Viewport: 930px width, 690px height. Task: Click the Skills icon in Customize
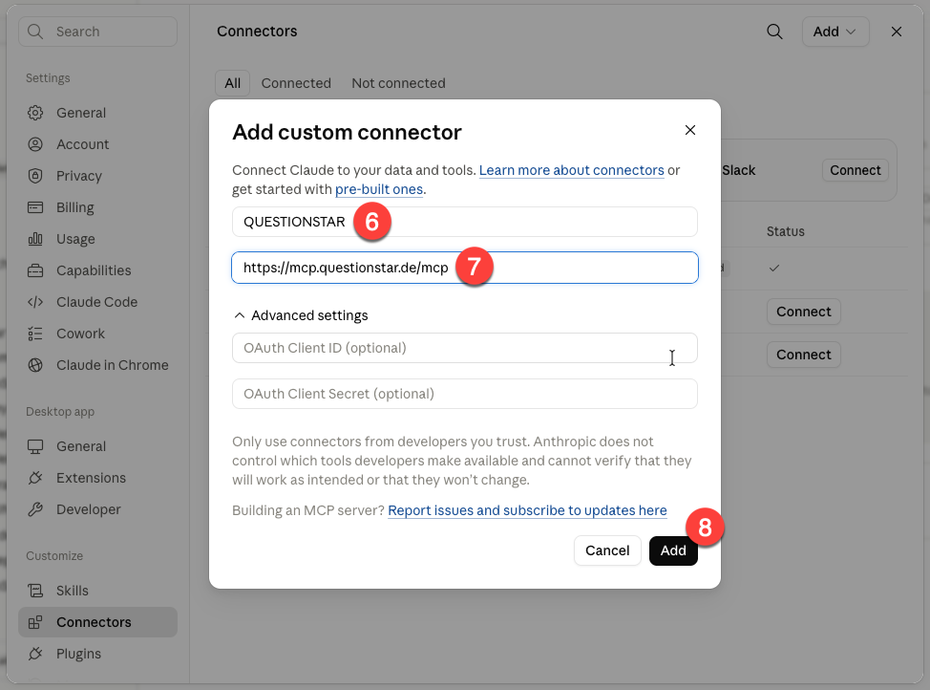[35, 591]
